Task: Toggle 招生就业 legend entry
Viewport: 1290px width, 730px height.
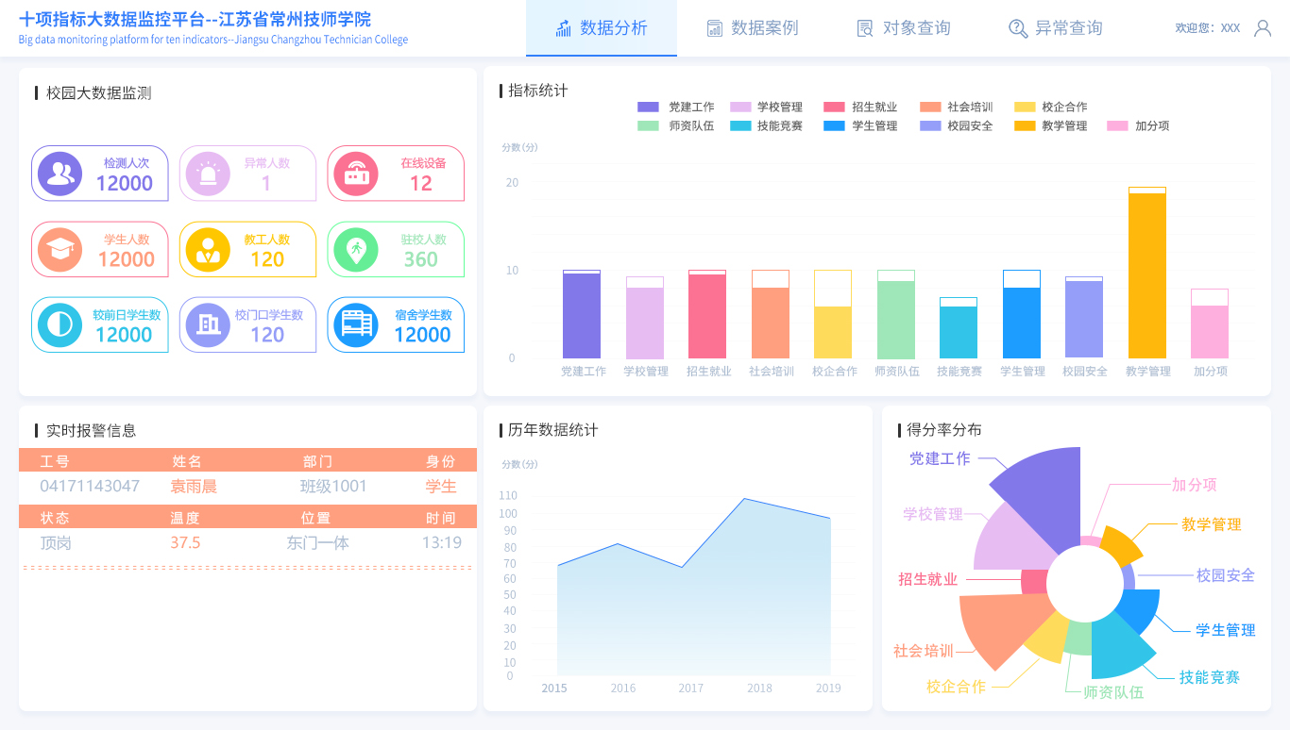Action: coord(859,108)
